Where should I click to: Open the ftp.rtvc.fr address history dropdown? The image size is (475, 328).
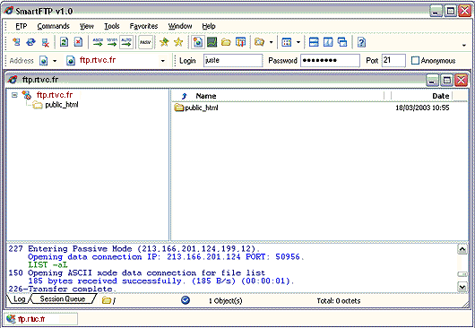163,61
